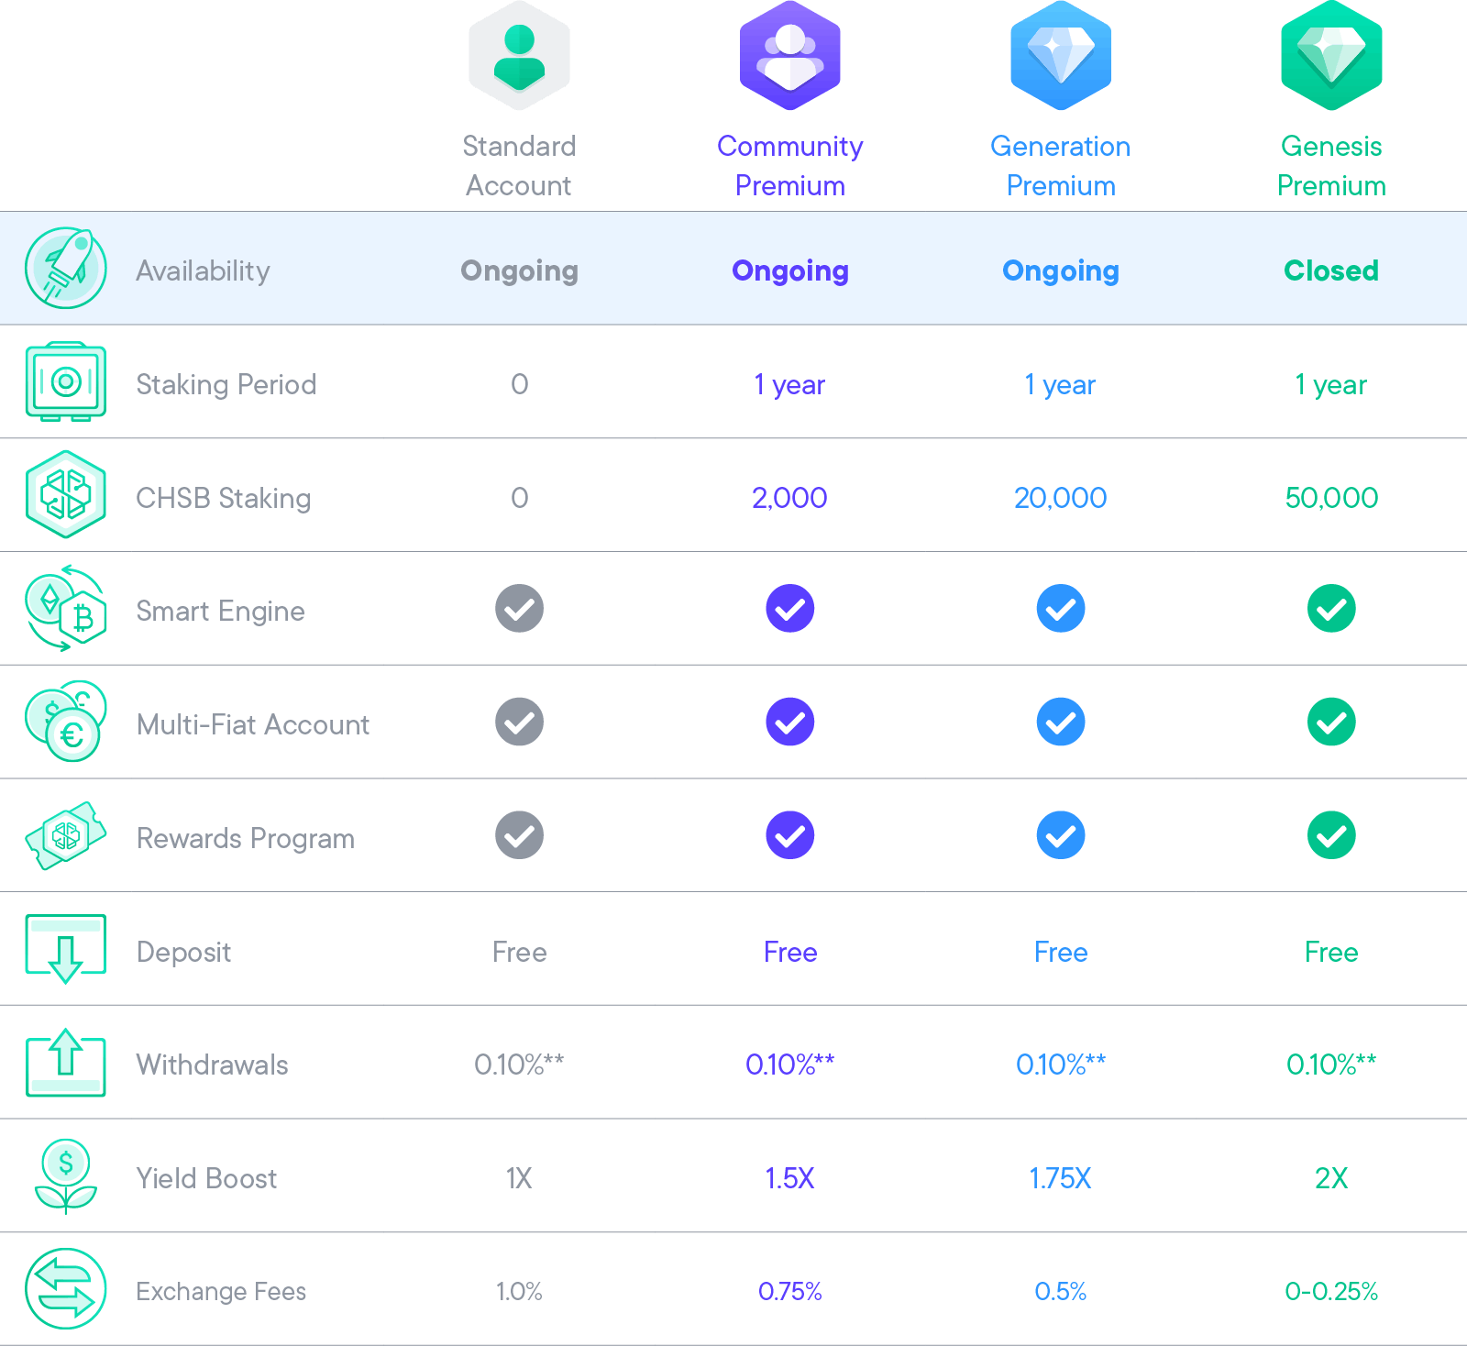The width and height of the screenshot is (1467, 1346).
Task: Click the Closed availability label for Genesis
Action: coord(1331,270)
